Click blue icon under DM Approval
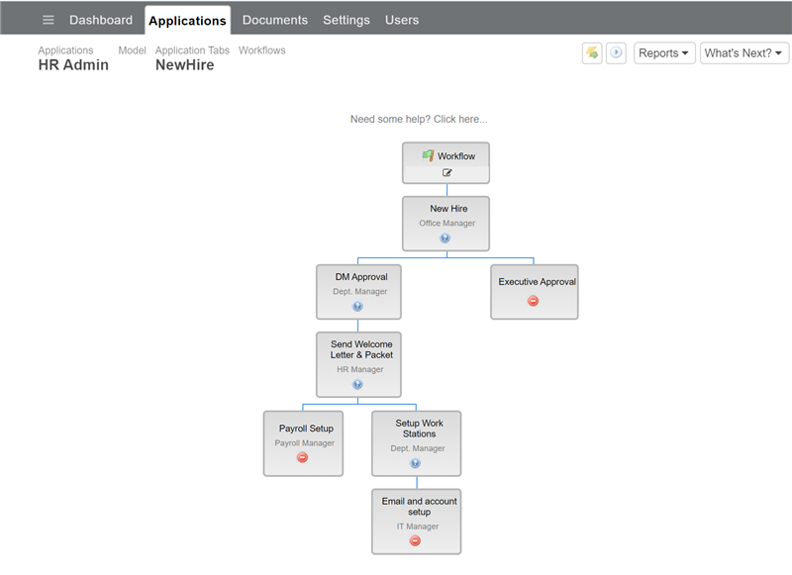Screen dimensions: 792x575 tap(357, 307)
